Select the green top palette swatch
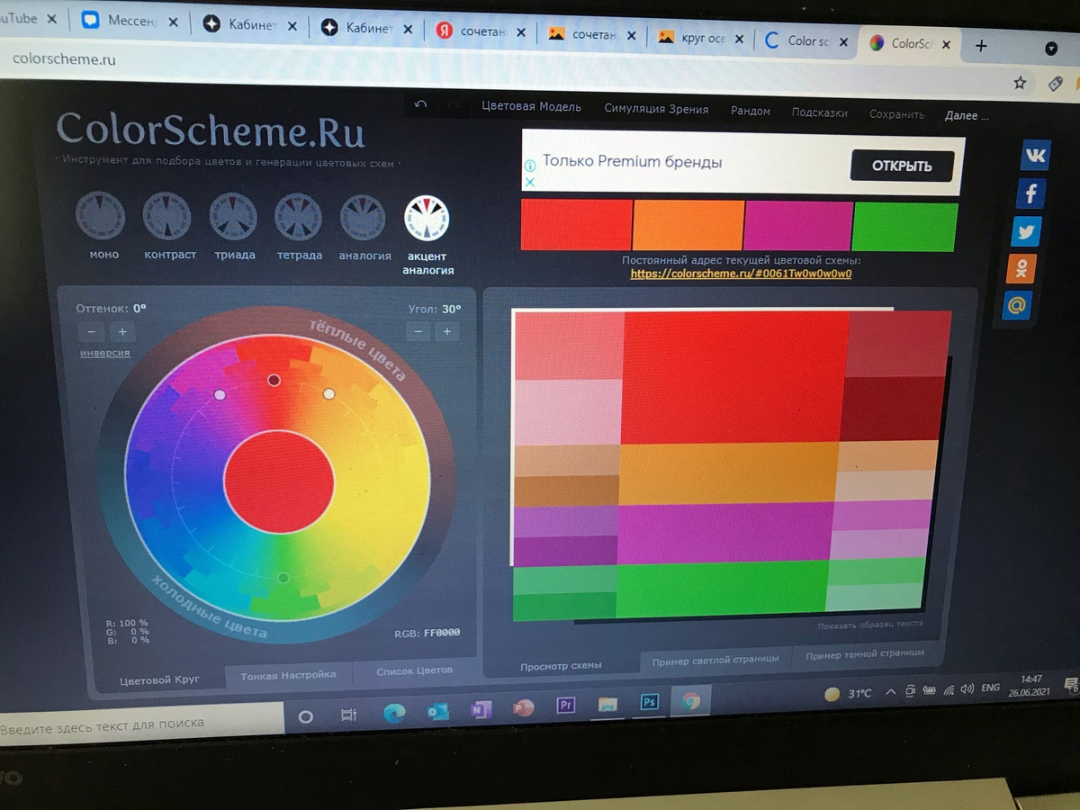1080x810 pixels. (x=904, y=228)
